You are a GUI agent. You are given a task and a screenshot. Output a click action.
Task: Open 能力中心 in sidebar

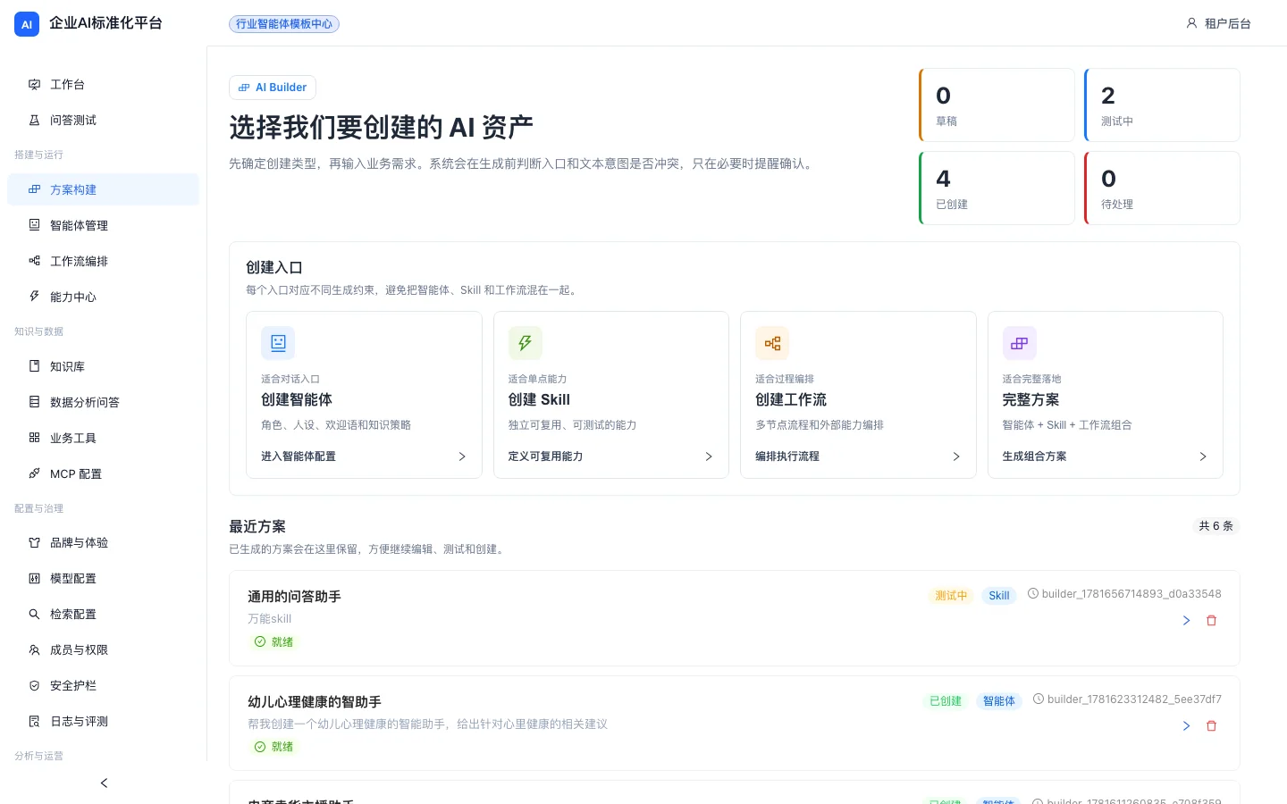(103, 297)
